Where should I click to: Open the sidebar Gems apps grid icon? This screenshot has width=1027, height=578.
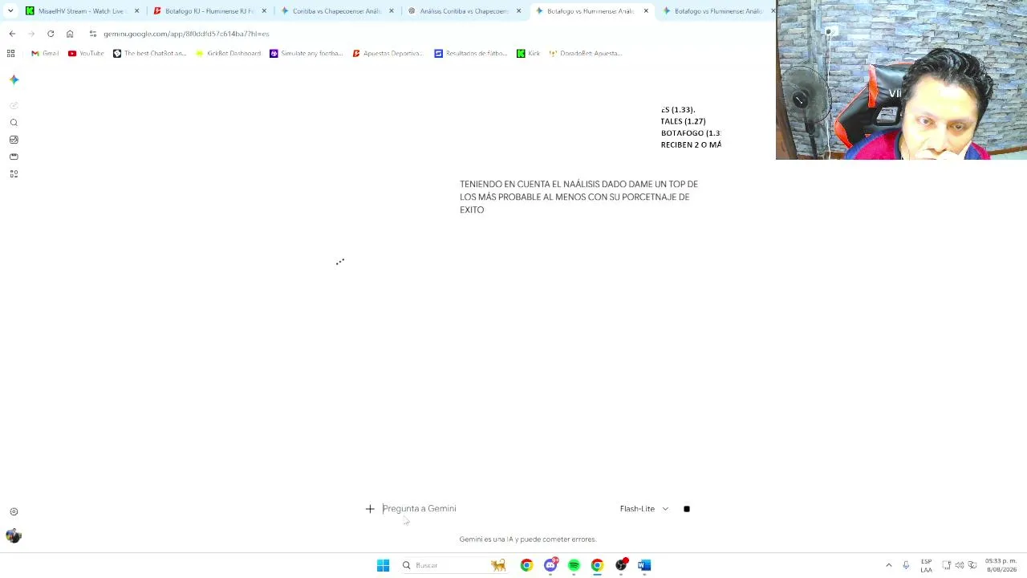14,173
